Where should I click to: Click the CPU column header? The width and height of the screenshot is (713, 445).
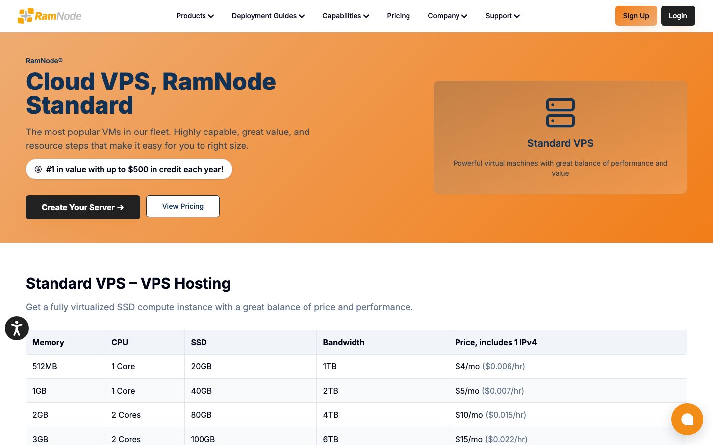click(x=145, y=342)
